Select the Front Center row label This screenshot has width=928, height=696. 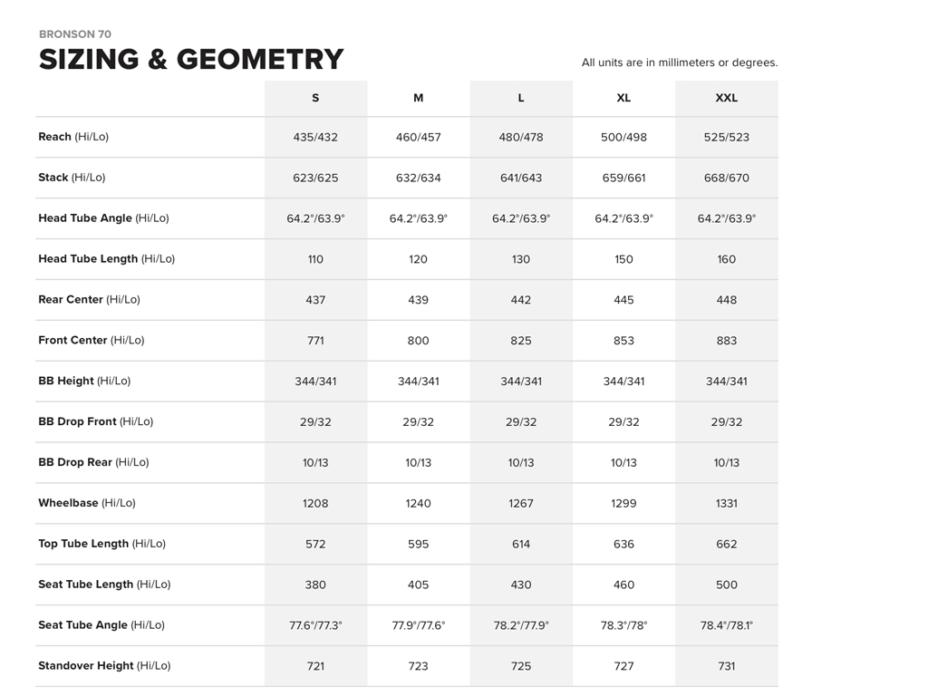click(x=91, y=341)
